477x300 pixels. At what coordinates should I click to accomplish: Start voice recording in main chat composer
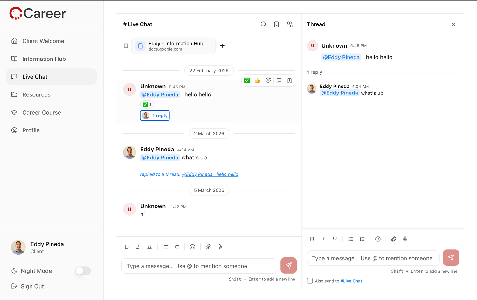click(x=220, y=247)
